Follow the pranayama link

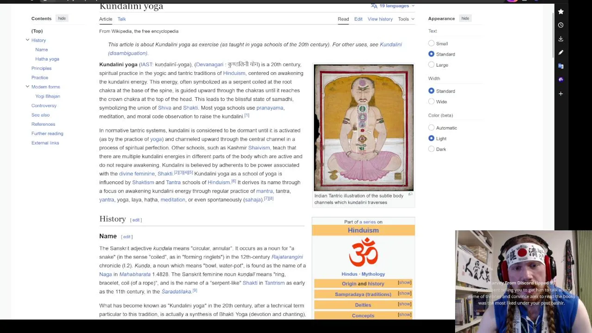[x=270, y=108]
